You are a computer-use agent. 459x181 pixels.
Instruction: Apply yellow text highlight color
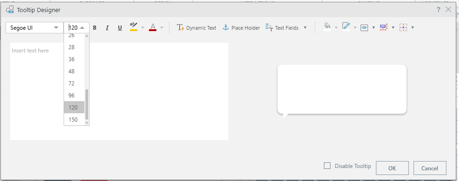pyautogui.click(x=134, y=27)
